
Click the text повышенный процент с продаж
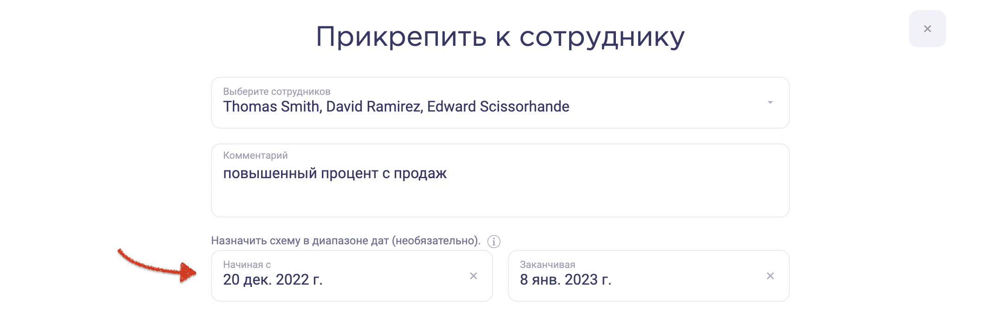[x=335, y=174]
